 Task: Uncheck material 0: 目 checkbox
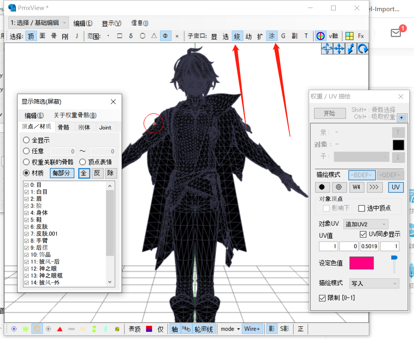(26, 185)
